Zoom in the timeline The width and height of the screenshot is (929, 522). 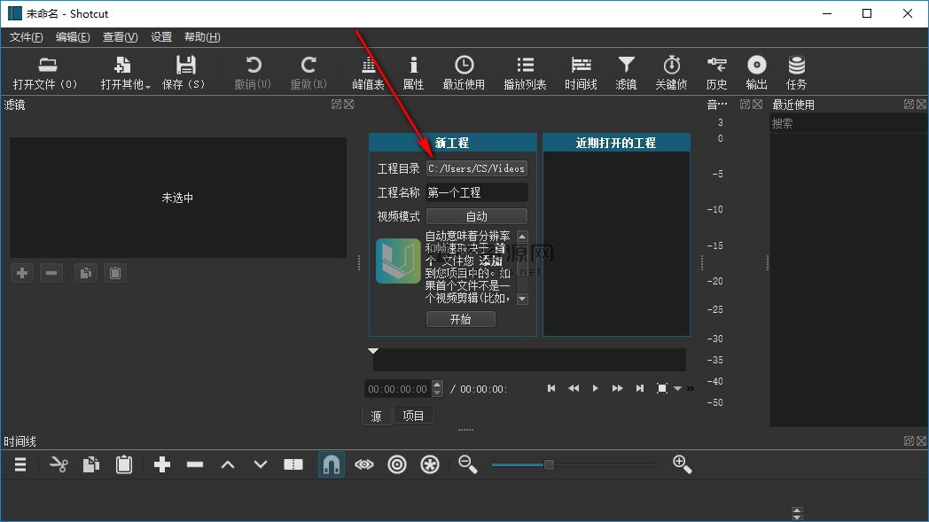click(x=682, y=465)
